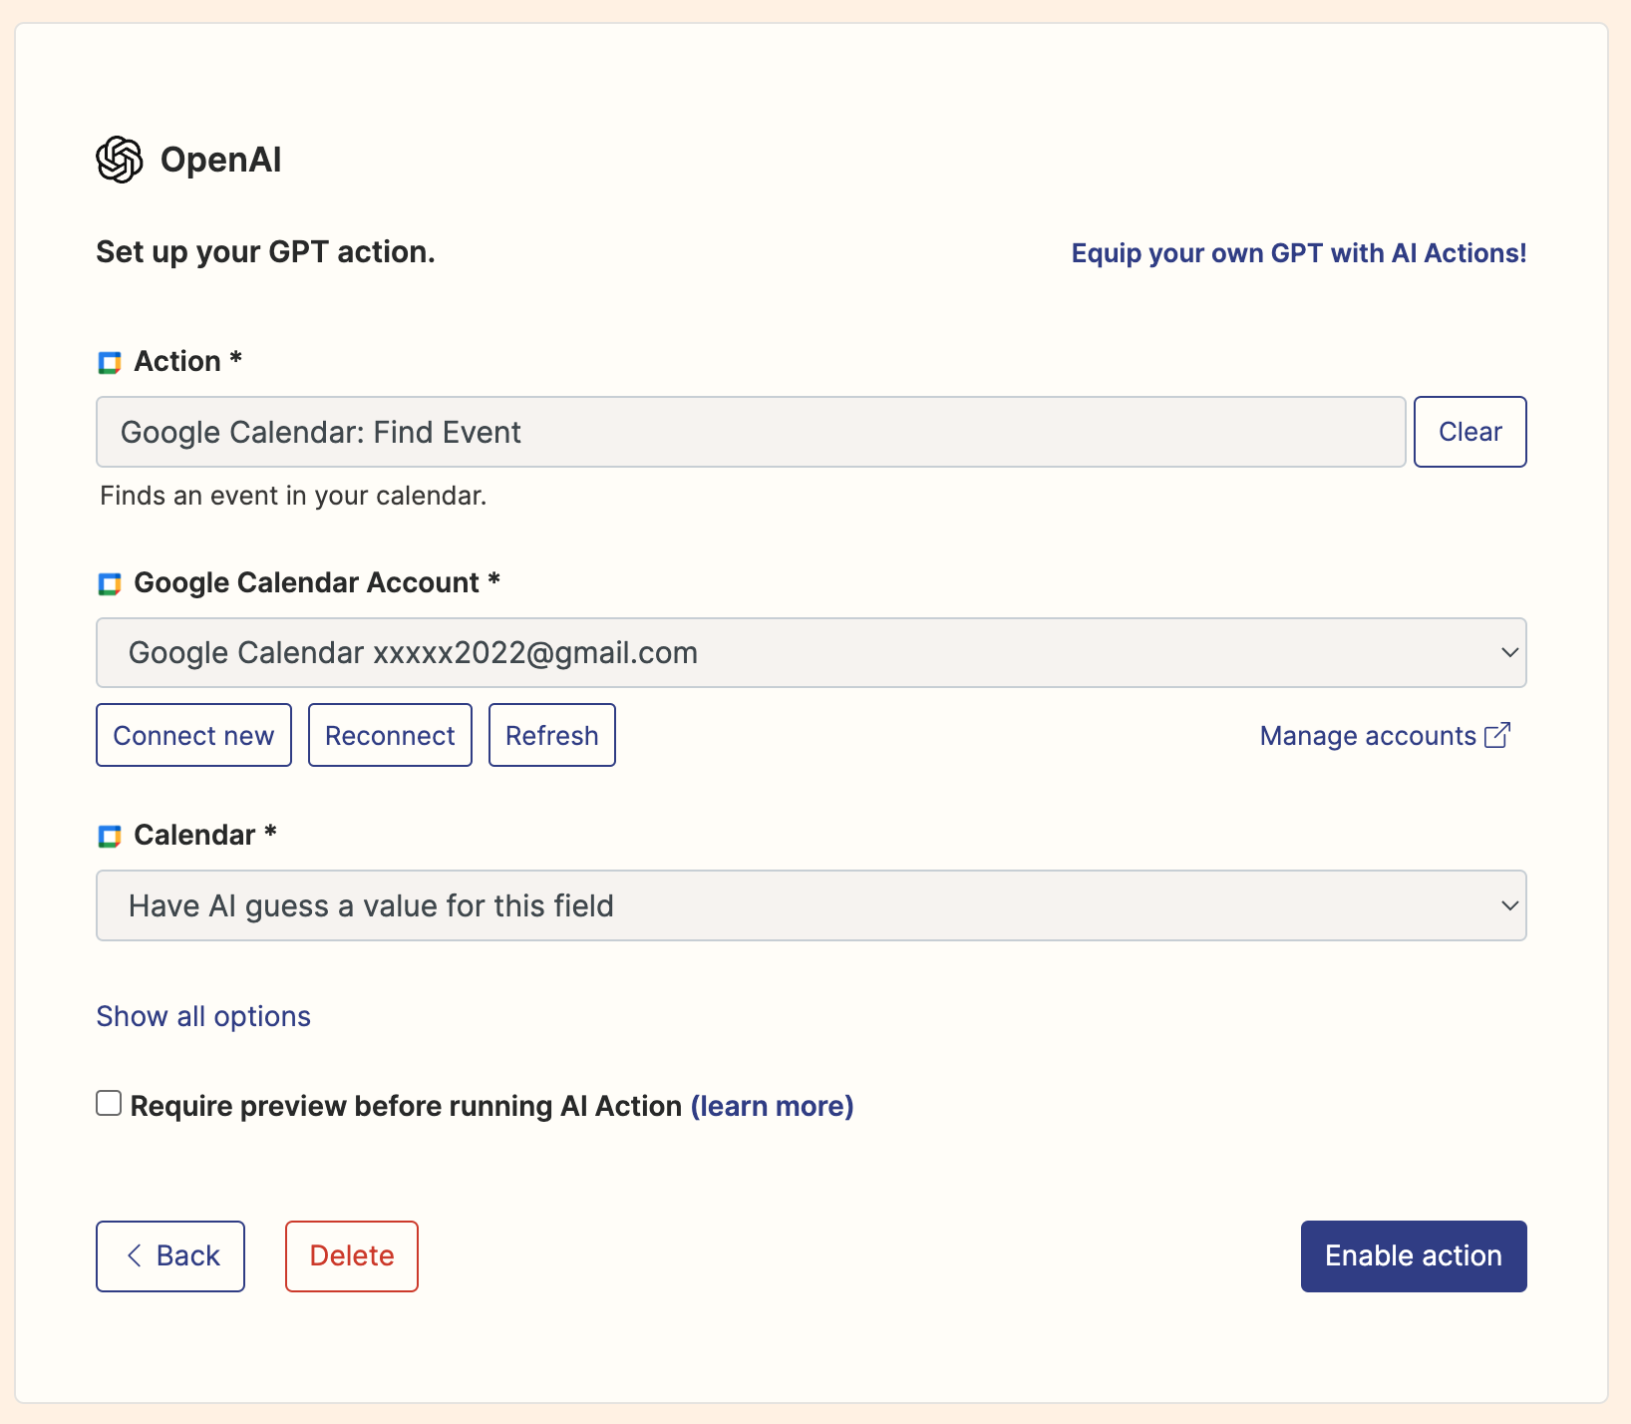Click the external link icon next to Manage accounts
Screen dimensions: 1631x1424
point(1497,735)
